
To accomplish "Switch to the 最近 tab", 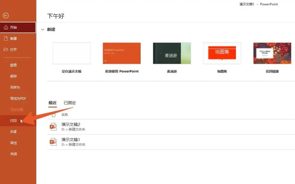I will (x=52, y=103).
